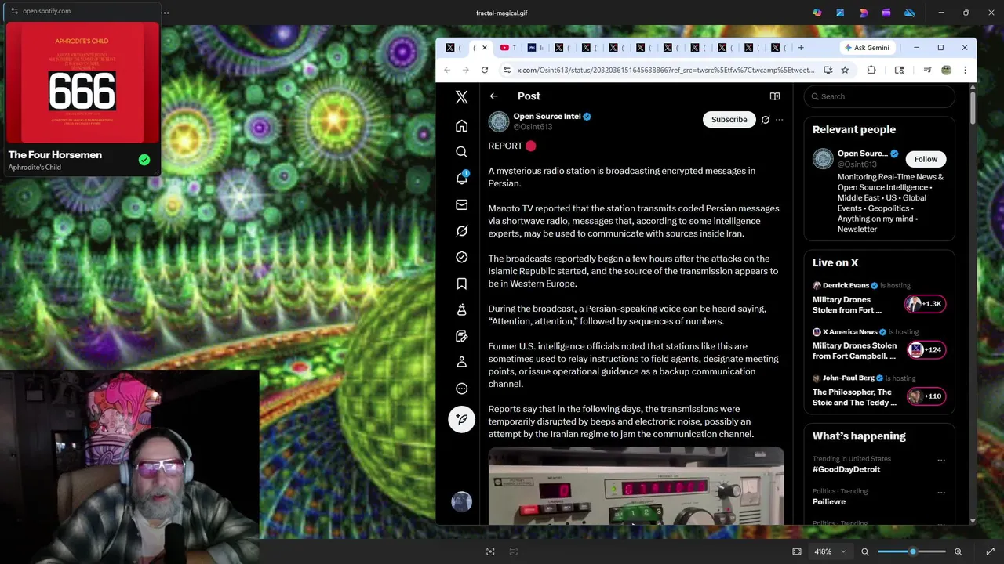Image resolution: width=1004 pixels, height=564 pixels.
Task: Open the 418% zoom dropdown
Action: coord(831,551)
